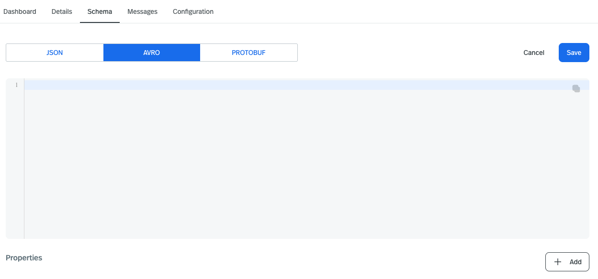
Task: Switch to the Configuration tab
Action: (x=193, y=11)
